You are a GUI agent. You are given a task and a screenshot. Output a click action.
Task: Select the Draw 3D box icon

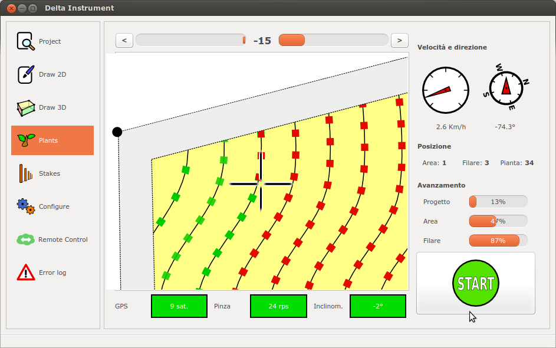click(25, 107)
